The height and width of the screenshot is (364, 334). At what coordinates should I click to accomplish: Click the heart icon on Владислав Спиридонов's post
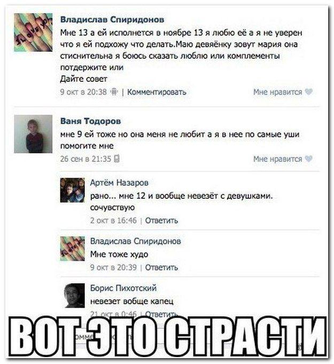click(309, 92)
